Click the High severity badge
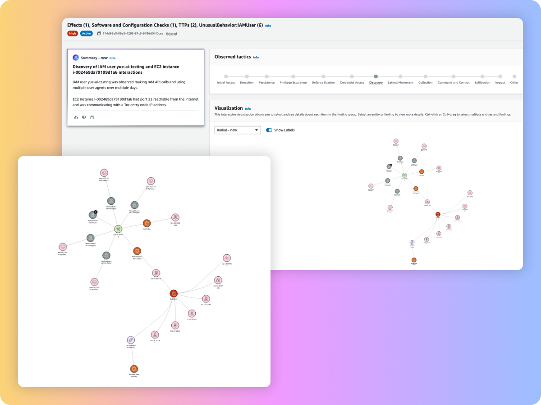541x405 pixels. 72,33
